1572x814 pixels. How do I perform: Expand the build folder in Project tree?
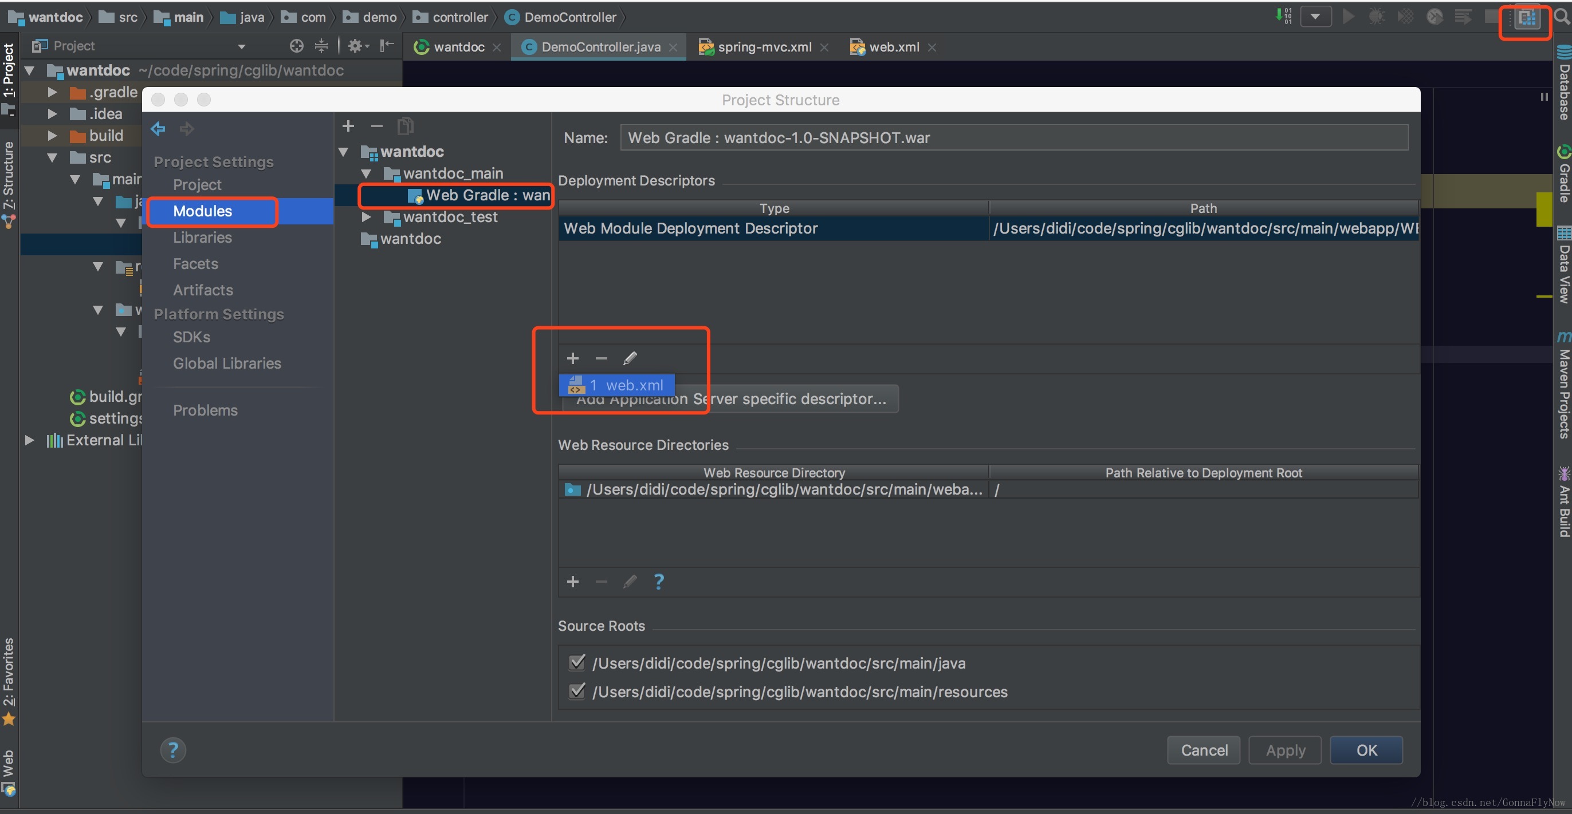(x=52, y=136)
